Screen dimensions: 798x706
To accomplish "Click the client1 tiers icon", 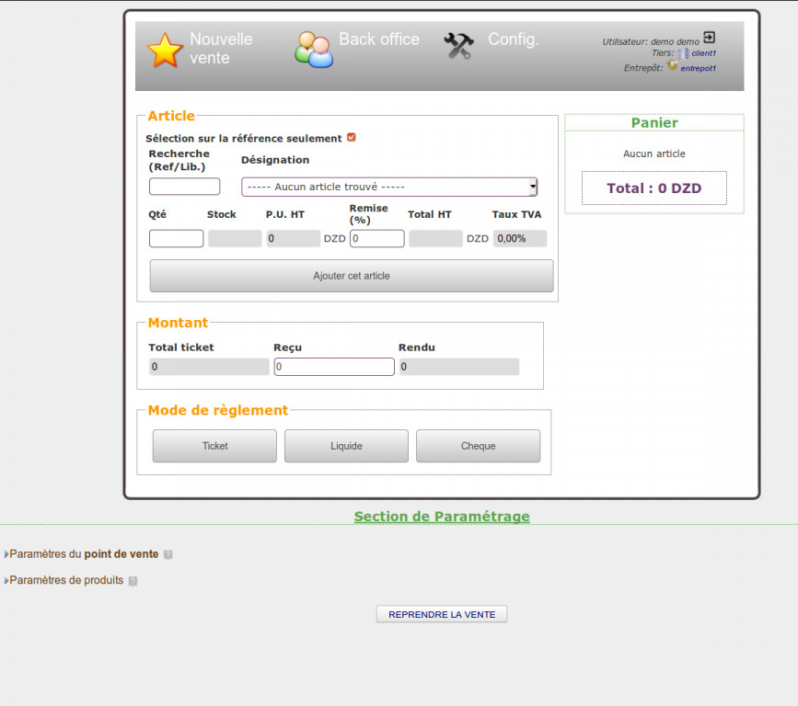I will point(683,53).
